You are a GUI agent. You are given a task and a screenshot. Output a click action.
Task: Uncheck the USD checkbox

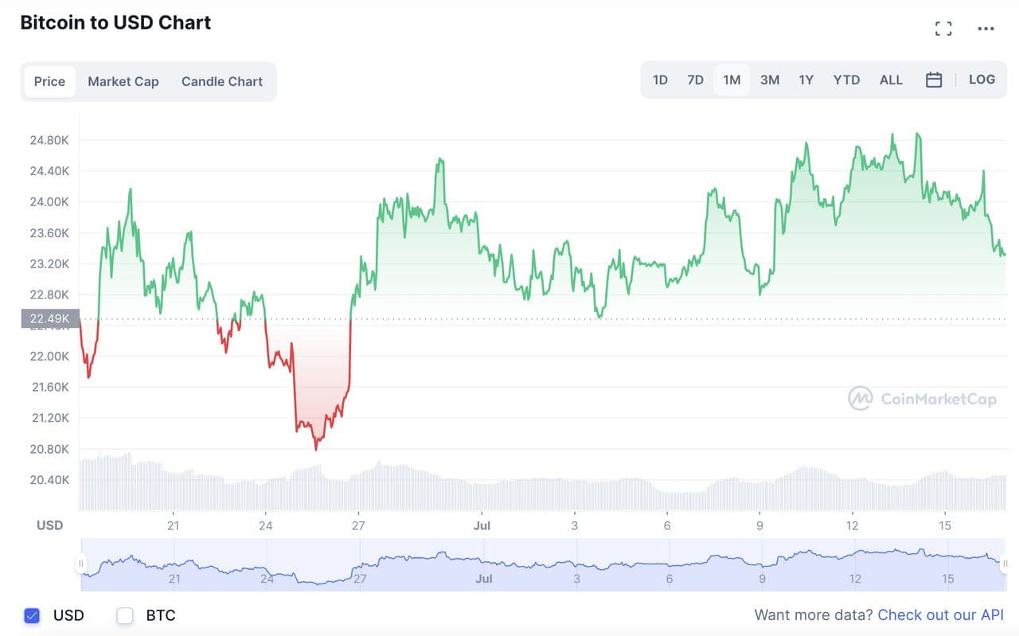coord(32,615)
